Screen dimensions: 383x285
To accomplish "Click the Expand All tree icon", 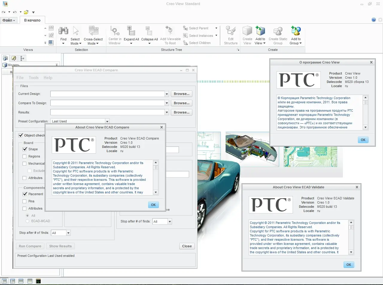I will [131, 31].
